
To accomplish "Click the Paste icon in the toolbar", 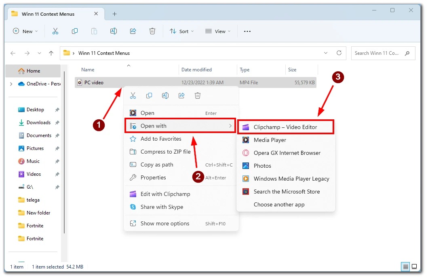I will pyautogui.click(x=94, y=31).
